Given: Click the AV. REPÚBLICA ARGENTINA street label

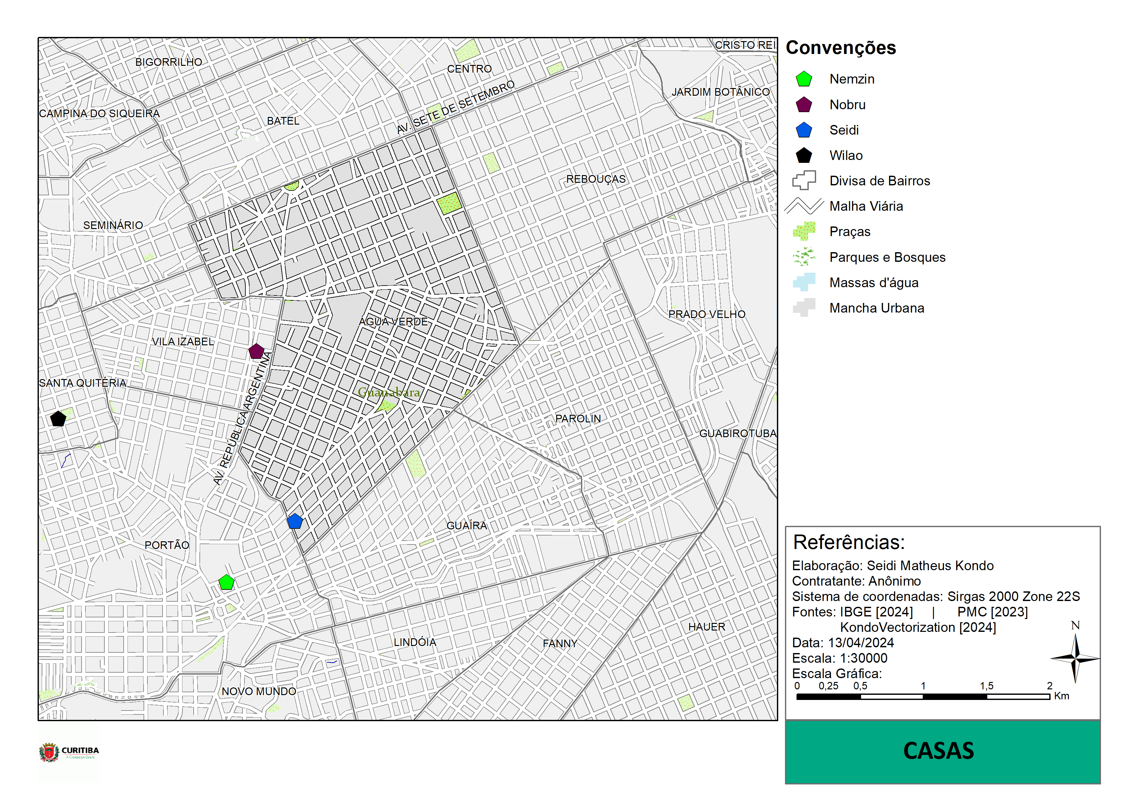Looking at the screenshot, I should 242,418.
